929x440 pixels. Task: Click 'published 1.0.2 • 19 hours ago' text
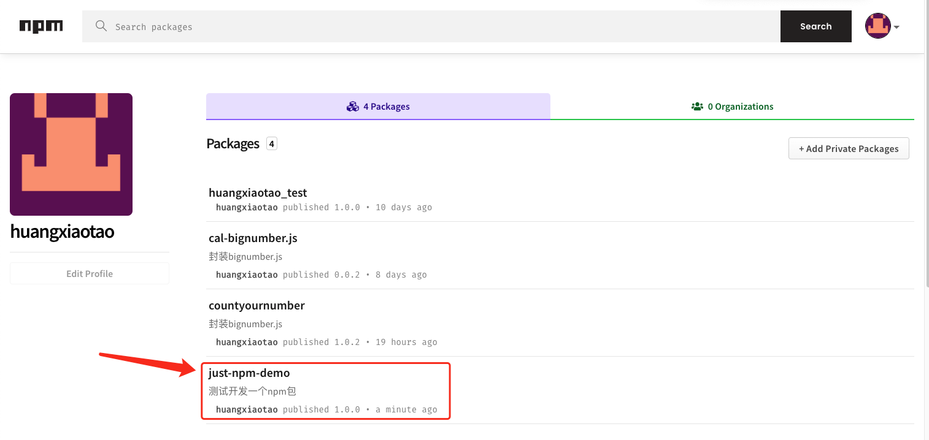coord(360,342)
